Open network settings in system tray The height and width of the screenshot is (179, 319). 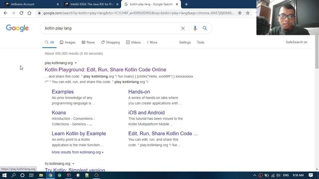[273, 176]
